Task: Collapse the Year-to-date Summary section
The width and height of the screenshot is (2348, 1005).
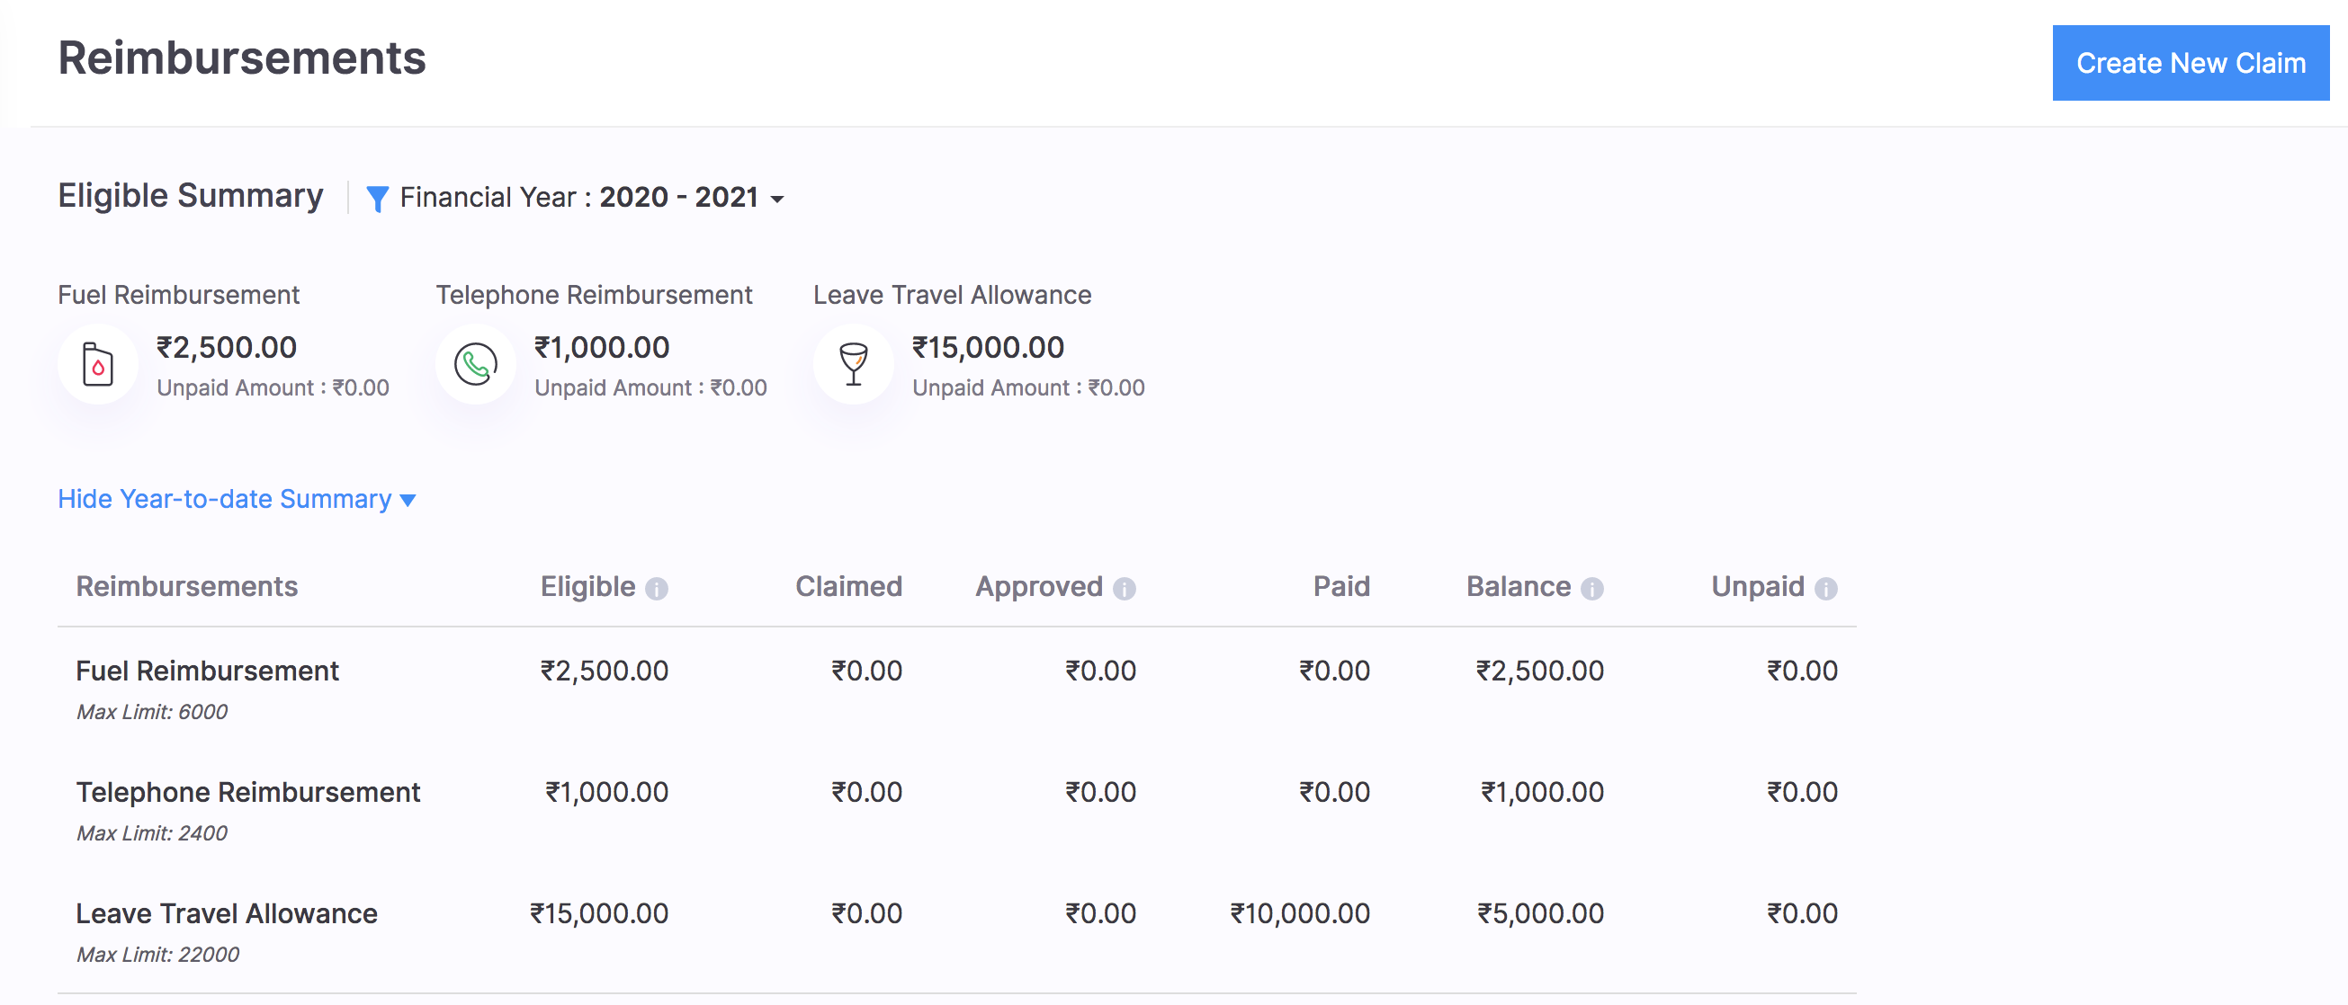Action: click(224, 499)
